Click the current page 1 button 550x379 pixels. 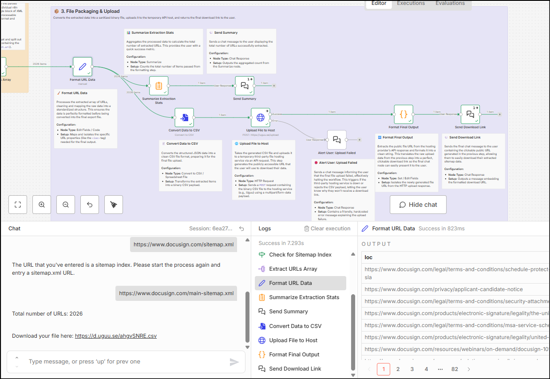click(384, 369)
